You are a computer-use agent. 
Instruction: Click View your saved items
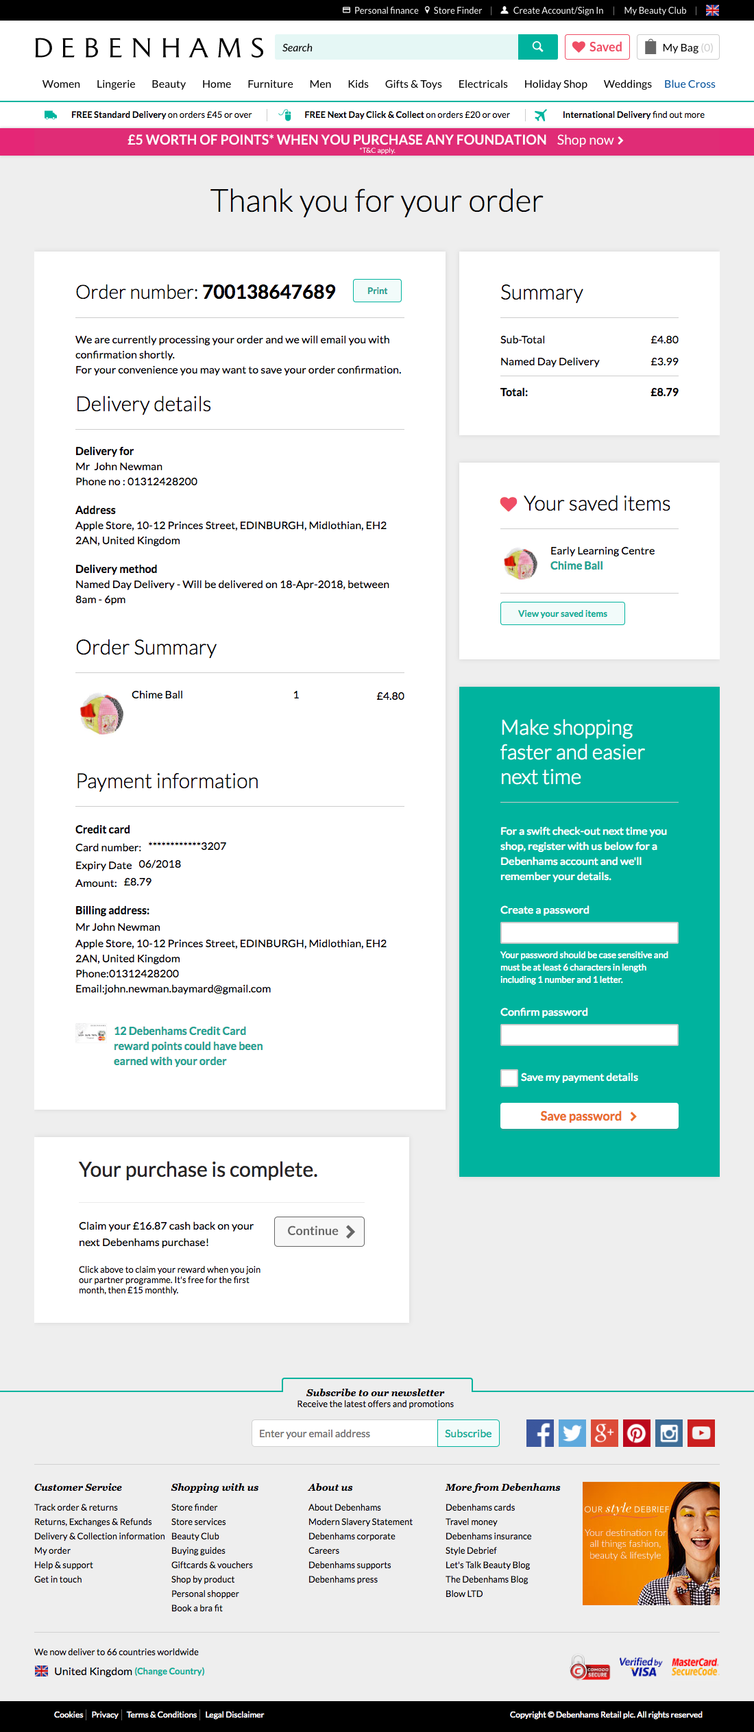(x=562, y=613)
